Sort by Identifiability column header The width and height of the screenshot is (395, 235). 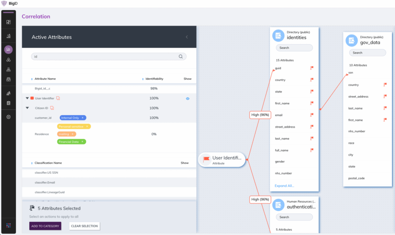pos(154,79)
